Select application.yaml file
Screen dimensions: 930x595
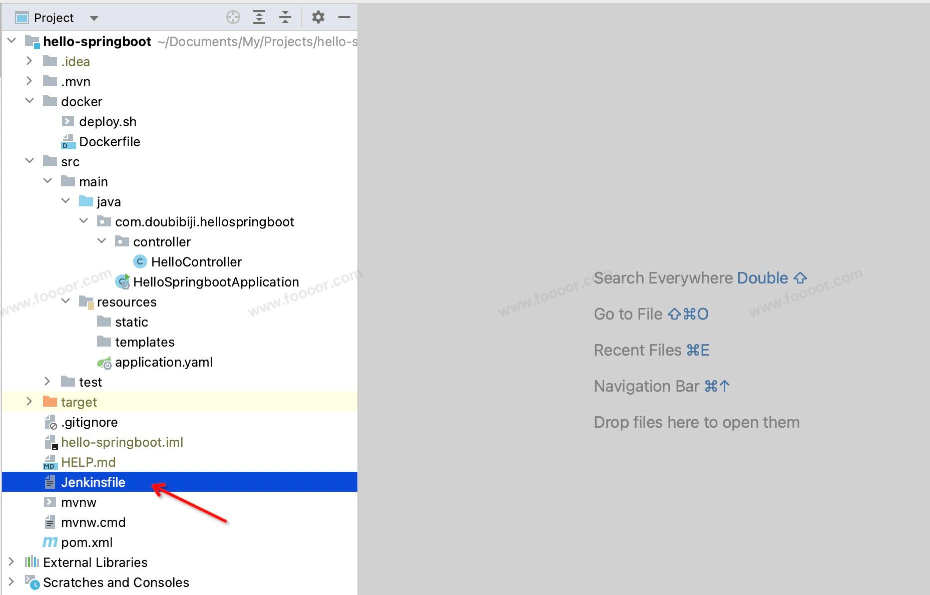point(163,362)
